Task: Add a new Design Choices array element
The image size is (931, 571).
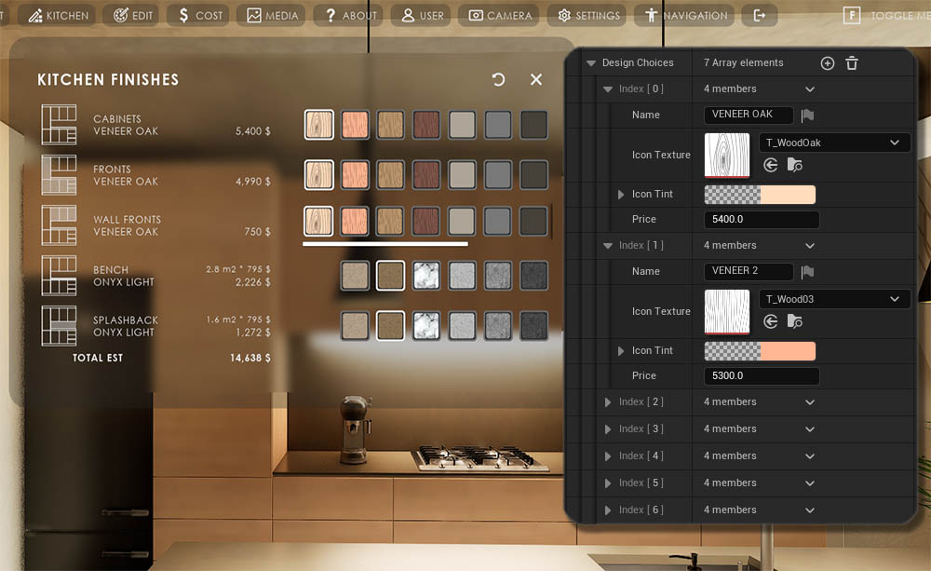Action: [827, 63]
